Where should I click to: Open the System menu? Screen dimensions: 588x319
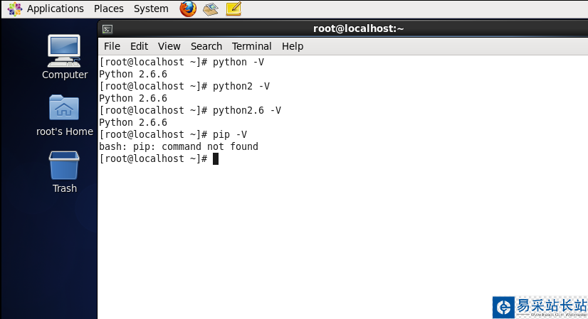(x=151, y=9)
